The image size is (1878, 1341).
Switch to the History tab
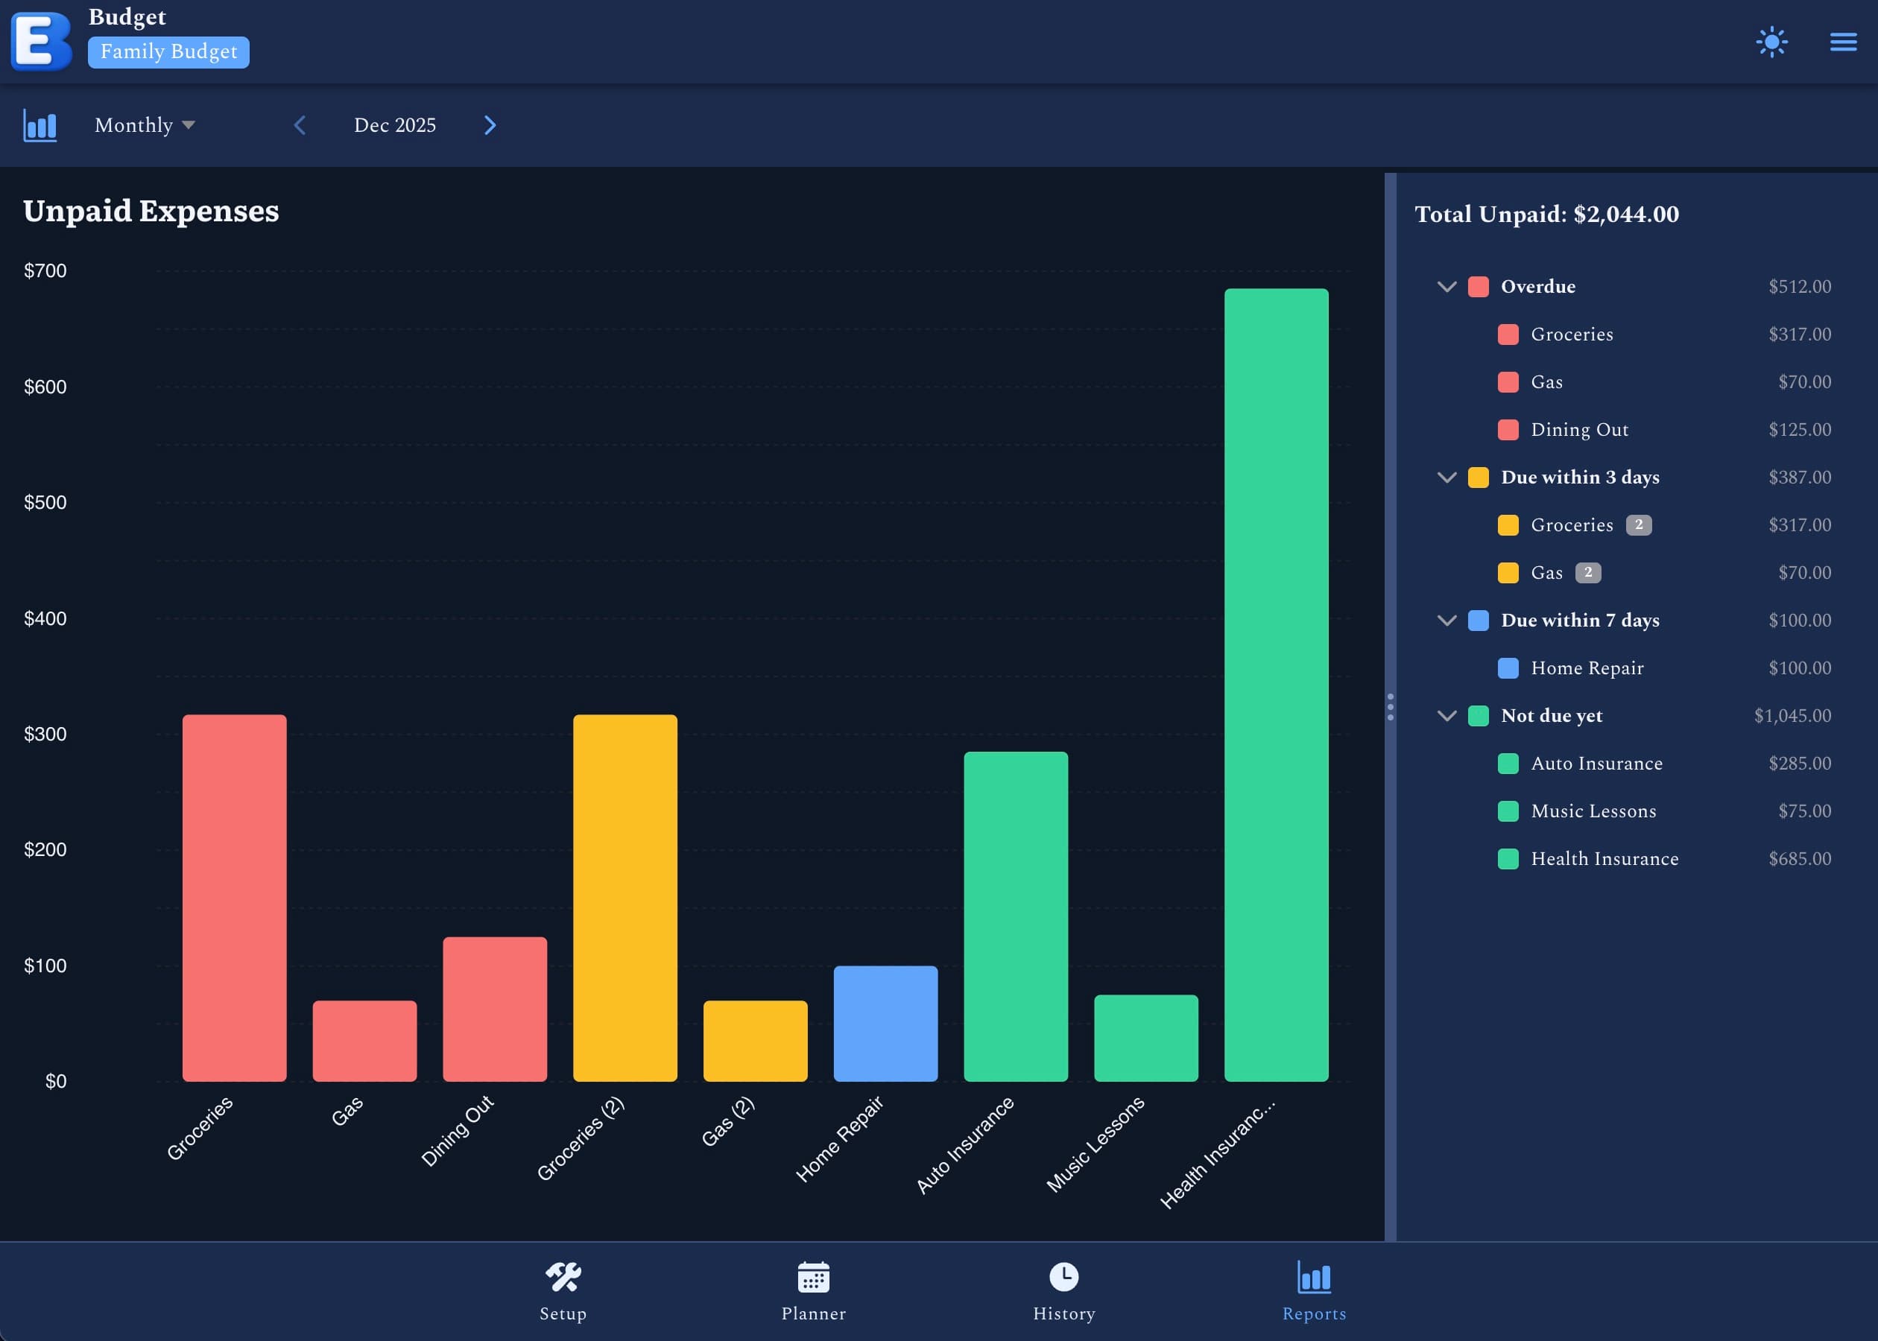pos(1062,1293)
